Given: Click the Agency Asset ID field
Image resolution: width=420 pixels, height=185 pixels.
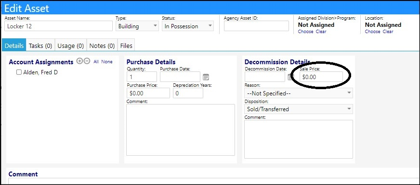Looking at the screenshot, I should click(x=256, y=26).
